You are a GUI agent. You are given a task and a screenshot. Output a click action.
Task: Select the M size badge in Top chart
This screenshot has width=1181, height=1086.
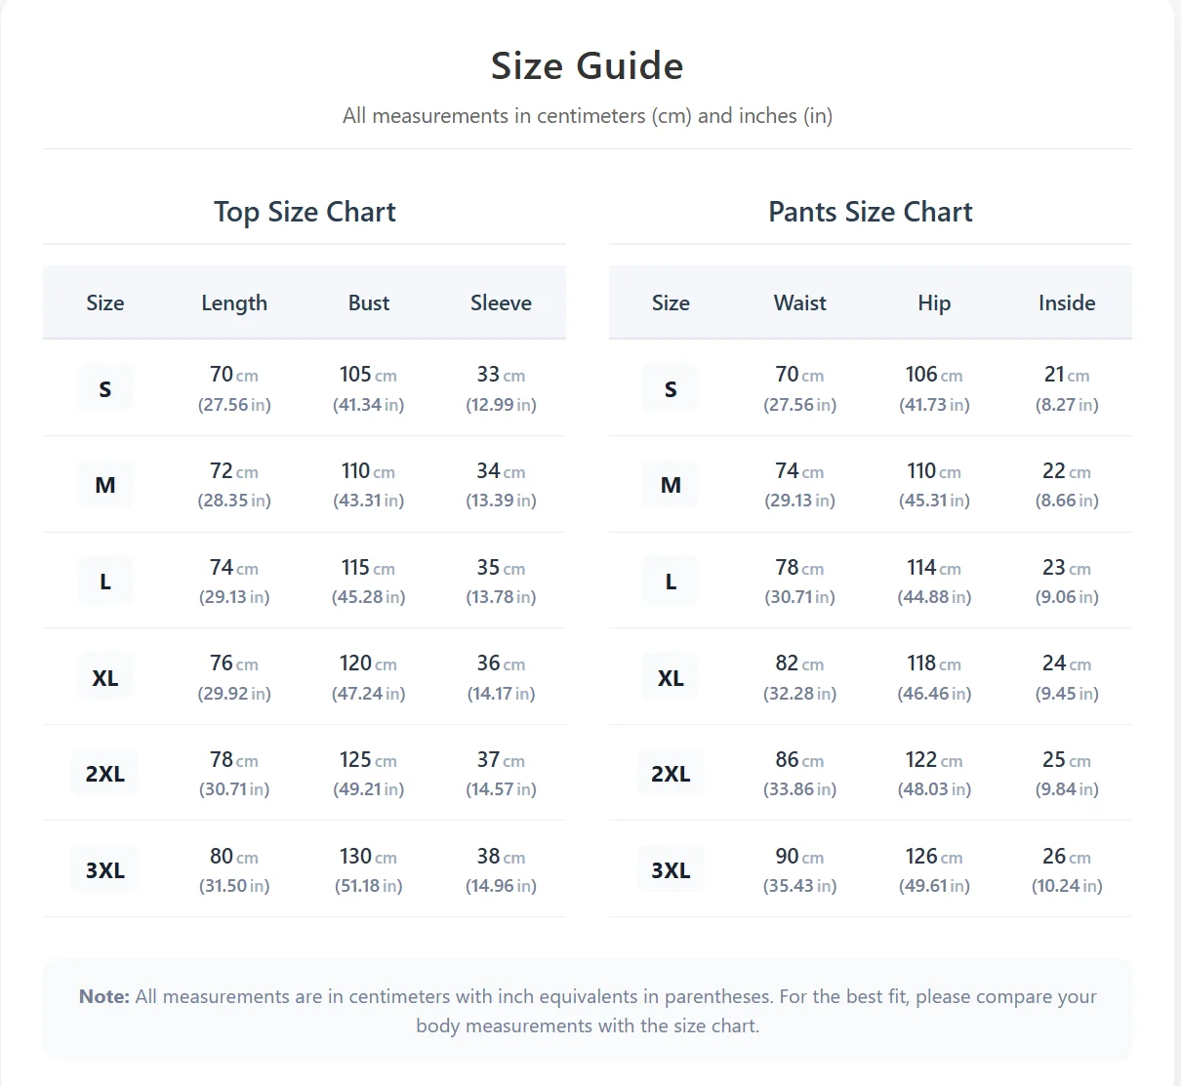click(105, 485)
